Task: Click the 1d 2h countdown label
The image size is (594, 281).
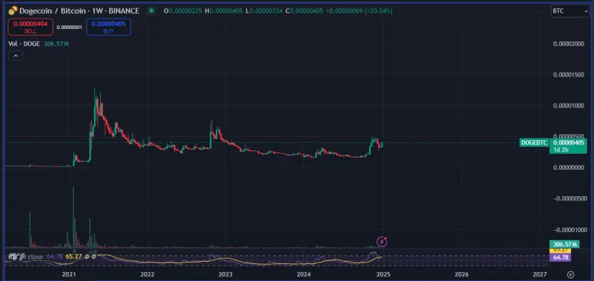Action: [561, 150]
